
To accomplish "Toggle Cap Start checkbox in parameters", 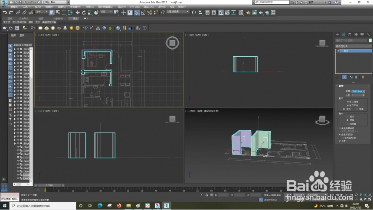I will click(x=348, y=102).
